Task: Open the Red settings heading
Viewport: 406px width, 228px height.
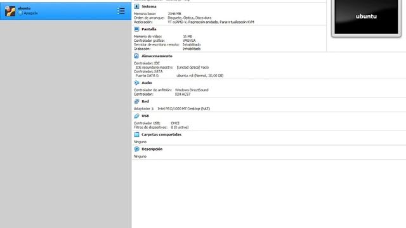Action: tap(145, 101)
